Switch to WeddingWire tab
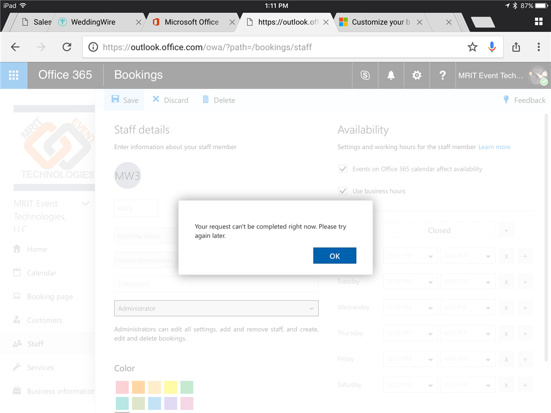This screenshot has width=551, height=413. (x=93, y=22)
